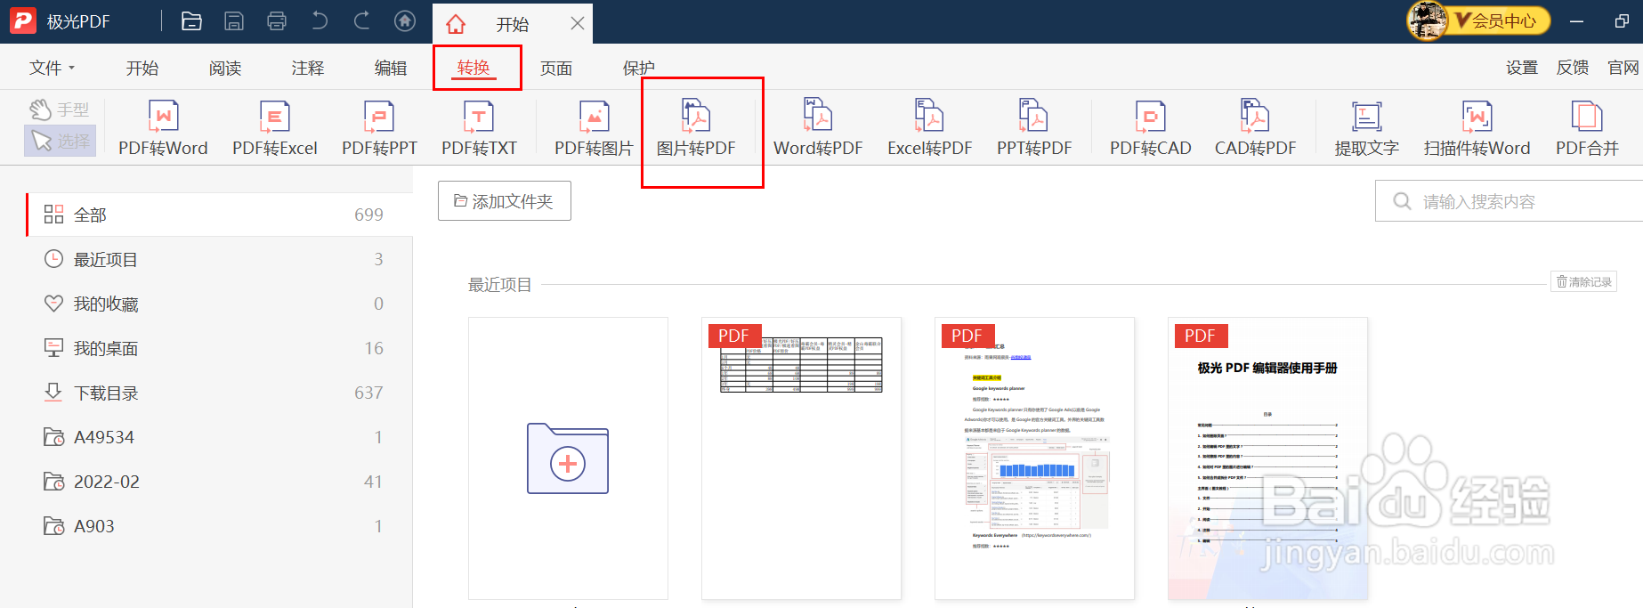The width and height of the screenshot is (1643, 608).
Task: Select the 提取文字 tool
Action: point(1366,128)
